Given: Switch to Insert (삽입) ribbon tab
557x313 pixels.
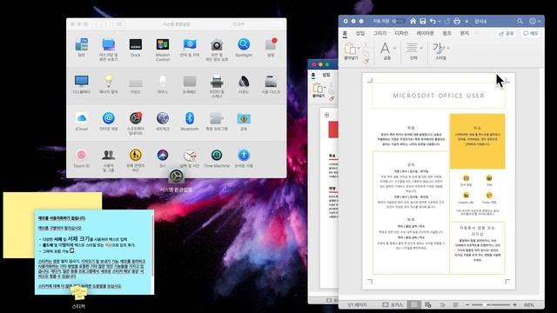Looking at the screenshot, I should pyautogui.click(x=360, y=33).
